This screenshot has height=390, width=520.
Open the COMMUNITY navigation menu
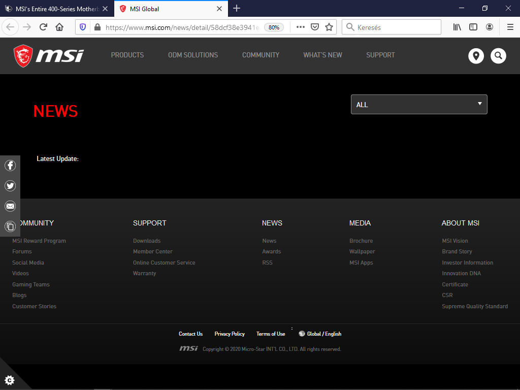[261, 55]
